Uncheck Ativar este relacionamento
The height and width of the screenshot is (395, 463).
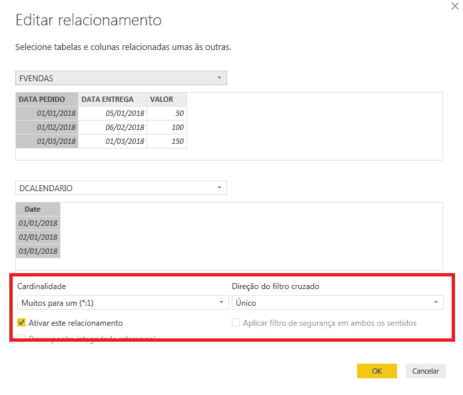[21, 322]
